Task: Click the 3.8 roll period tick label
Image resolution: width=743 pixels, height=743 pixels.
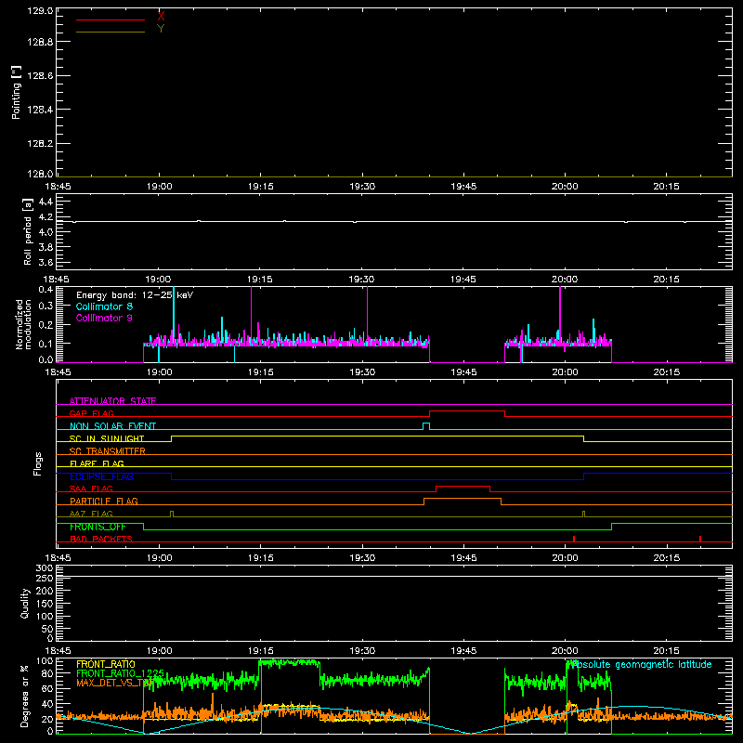Action: click(46, 247)
